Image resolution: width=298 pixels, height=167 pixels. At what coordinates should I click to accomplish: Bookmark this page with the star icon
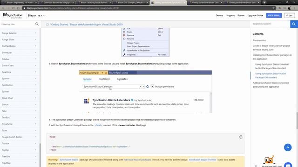point(273,8)
